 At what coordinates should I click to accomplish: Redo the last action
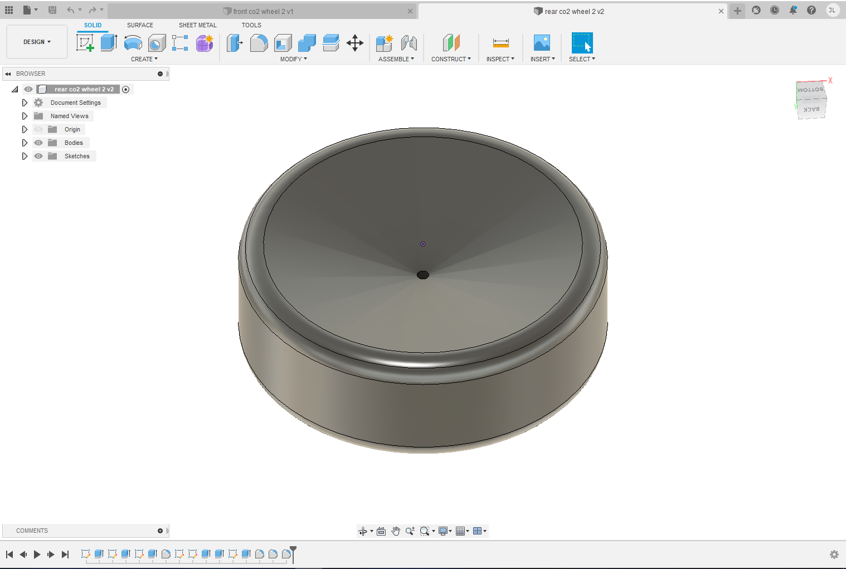point(93,10)
